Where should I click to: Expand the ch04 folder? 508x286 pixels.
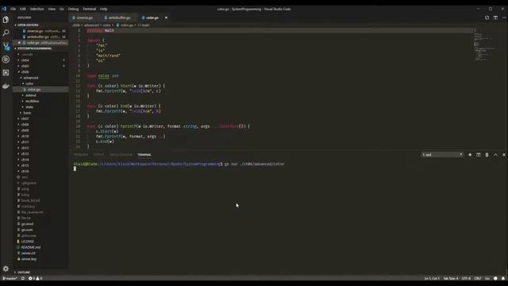click(x=25, y=60)
